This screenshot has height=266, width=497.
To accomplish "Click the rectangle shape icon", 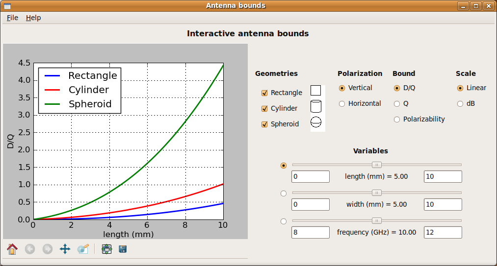I will [x=315, y=91].
